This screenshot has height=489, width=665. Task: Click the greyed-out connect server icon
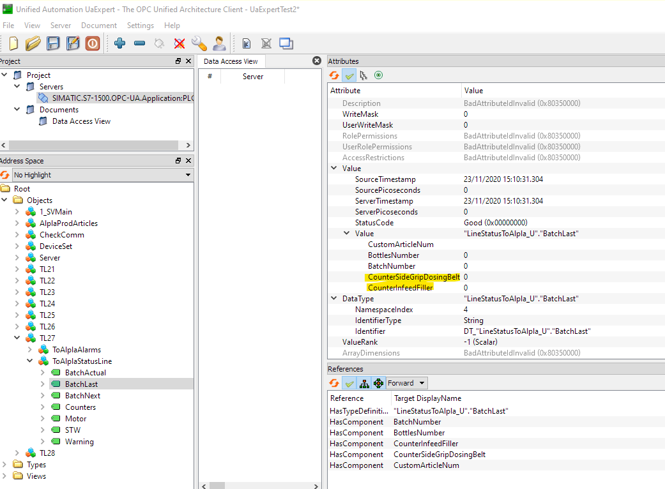pos(160,43)
